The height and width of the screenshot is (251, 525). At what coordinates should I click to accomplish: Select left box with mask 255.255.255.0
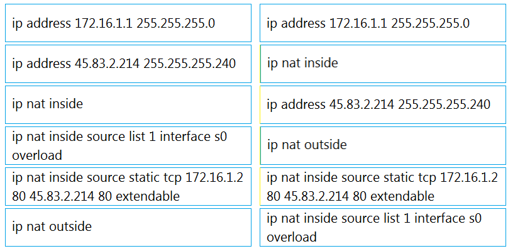tap(128, 23)
